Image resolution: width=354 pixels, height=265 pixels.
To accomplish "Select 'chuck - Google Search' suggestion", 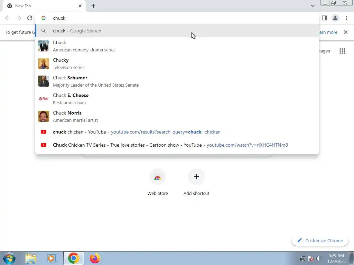I will coord(177,31).
